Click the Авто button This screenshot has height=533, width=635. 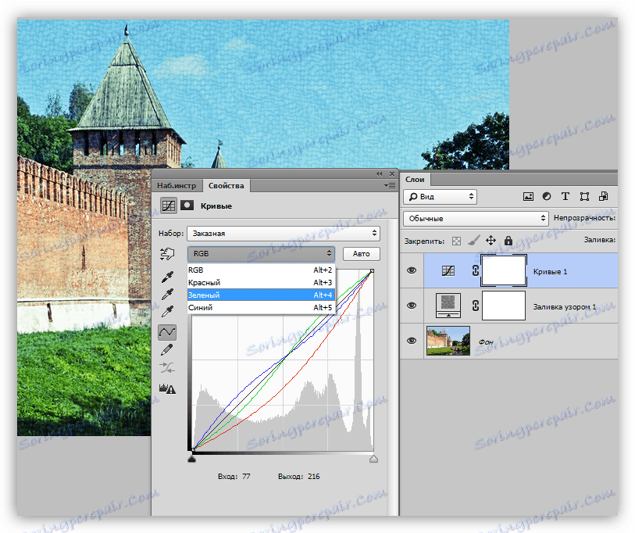361,254
